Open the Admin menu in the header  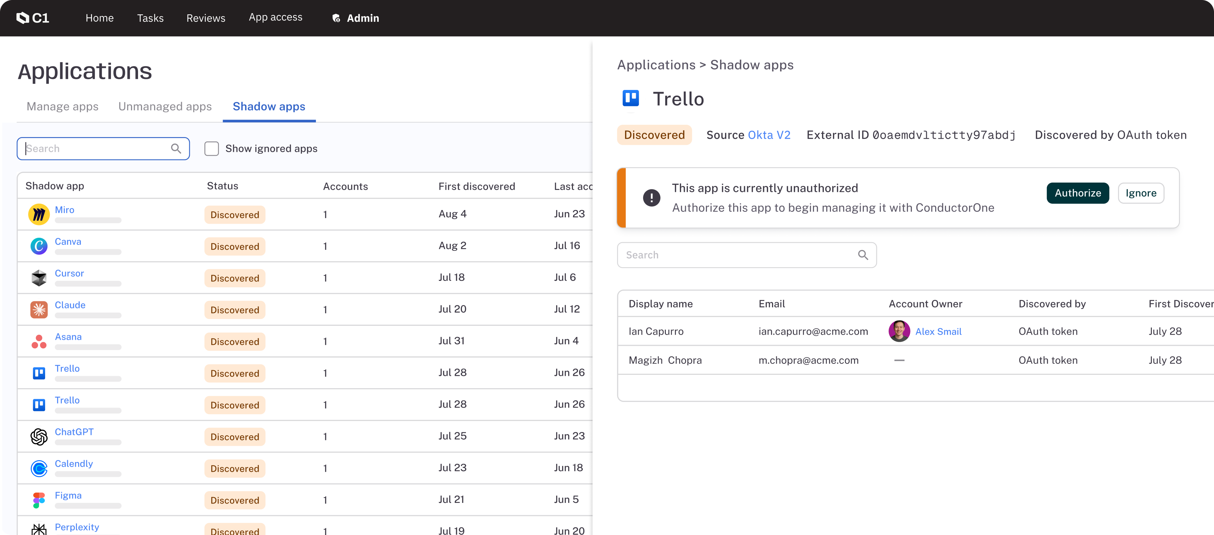356,18
